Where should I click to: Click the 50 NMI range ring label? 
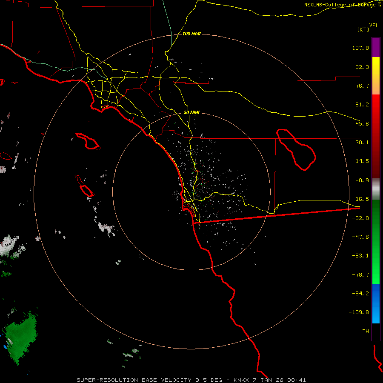tap(191, 113)
